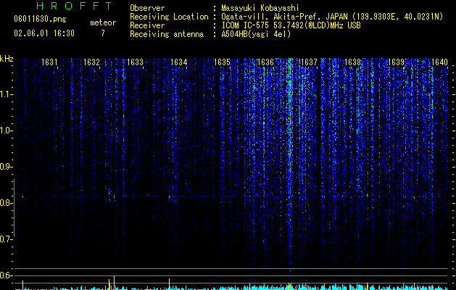Click the observer name Masayuki Kobayashi

[x=260, y=8]
